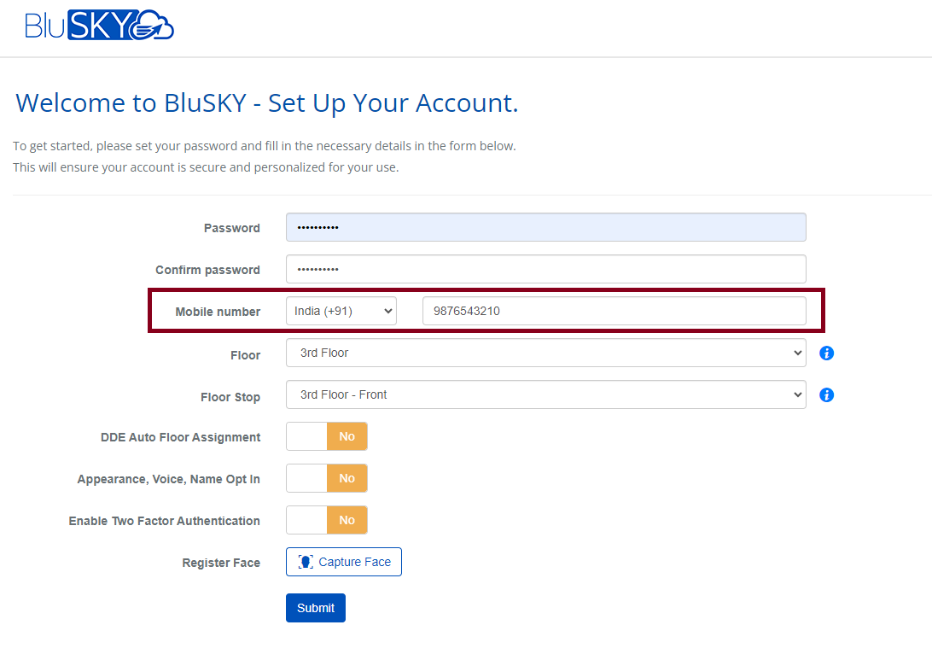Focus the Password input field
The image size is (932, 660).
click(545, 228)
